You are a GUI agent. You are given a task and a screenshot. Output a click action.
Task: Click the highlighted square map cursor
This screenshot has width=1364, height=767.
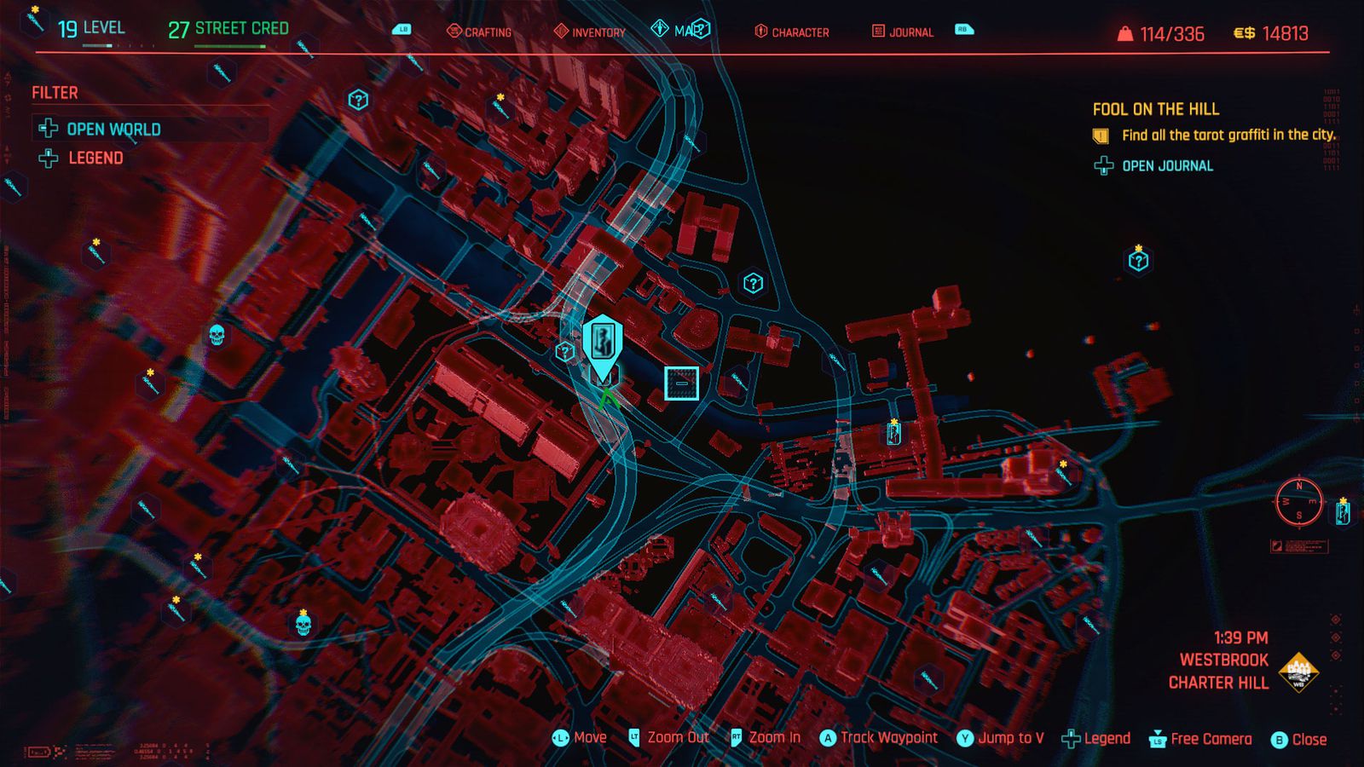[681, 383]
